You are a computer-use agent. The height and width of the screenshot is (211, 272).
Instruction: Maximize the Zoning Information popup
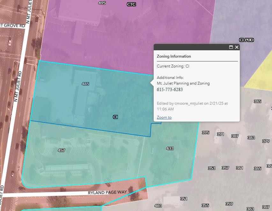click(x=231, y=47)
